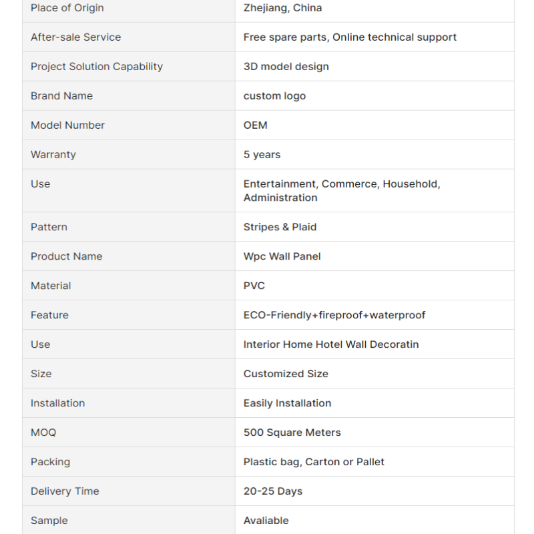Click the '20-25 Days' delivery time value
534x534 pixels.
pyautogui.click(x=273, y=491)
